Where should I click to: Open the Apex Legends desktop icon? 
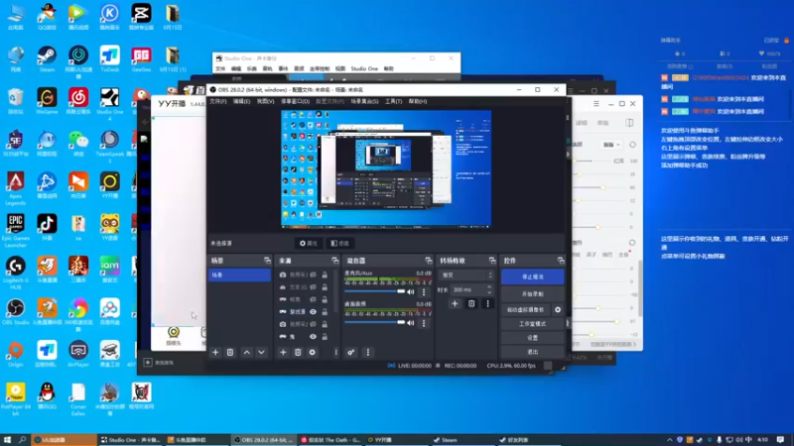(15, 188)
